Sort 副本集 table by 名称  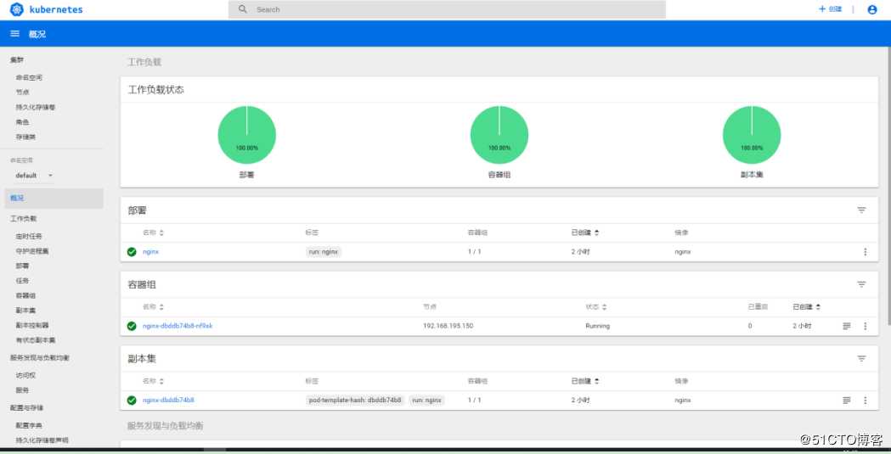[x=153, y=381]
